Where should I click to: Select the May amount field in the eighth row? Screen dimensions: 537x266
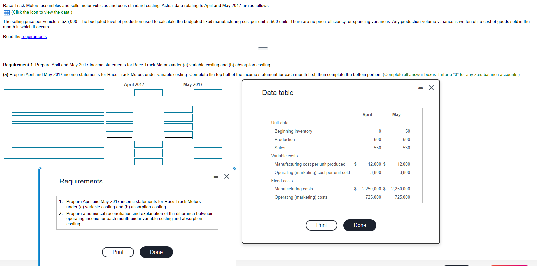tap(208, 153)
